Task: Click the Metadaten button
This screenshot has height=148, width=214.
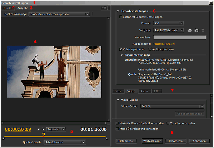Action: (x=126, y=141)
